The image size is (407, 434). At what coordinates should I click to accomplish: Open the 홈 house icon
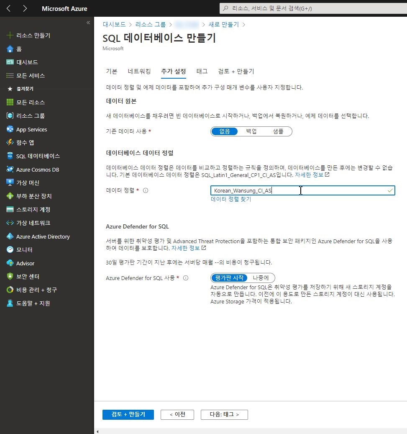click(10, 49)
